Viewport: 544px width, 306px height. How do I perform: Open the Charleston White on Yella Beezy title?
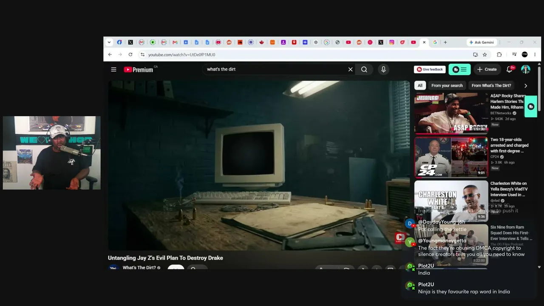[x=509, y=189]
